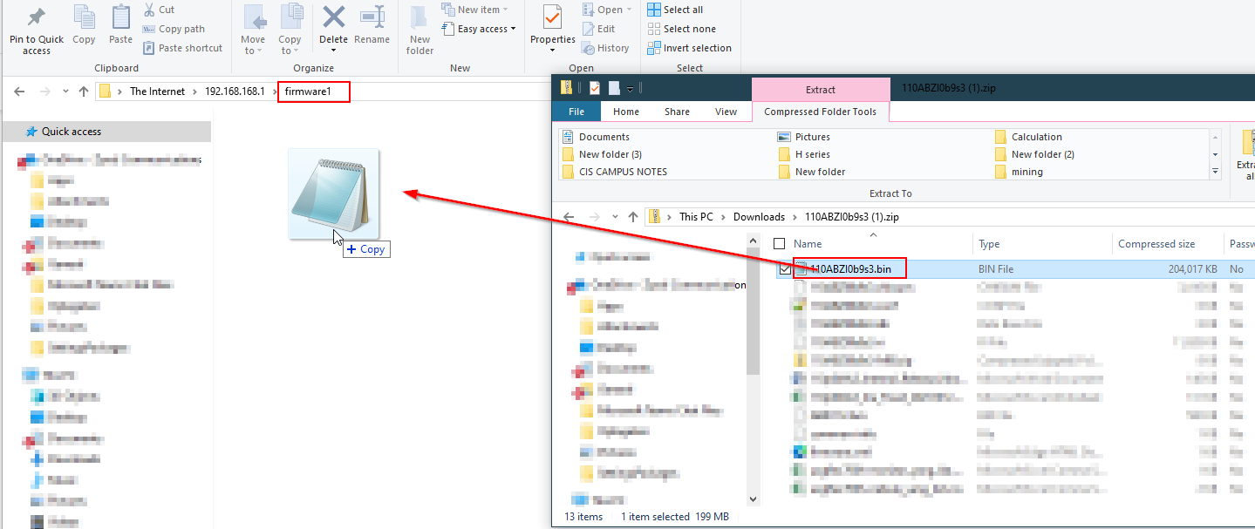Open Properties with the checkmark icon
1255x529 pixels.
pos(552,17)
